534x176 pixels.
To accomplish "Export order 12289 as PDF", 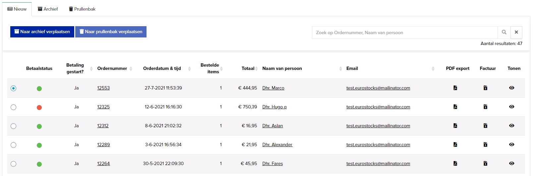I will [455, 145].
